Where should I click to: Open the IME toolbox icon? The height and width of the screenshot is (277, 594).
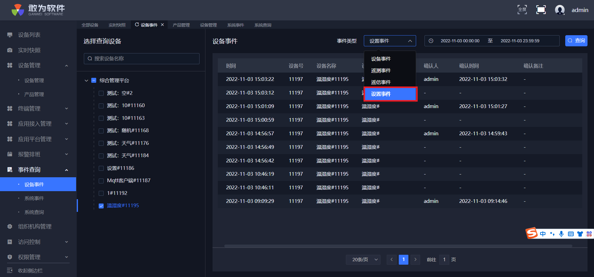pos(589,234)
